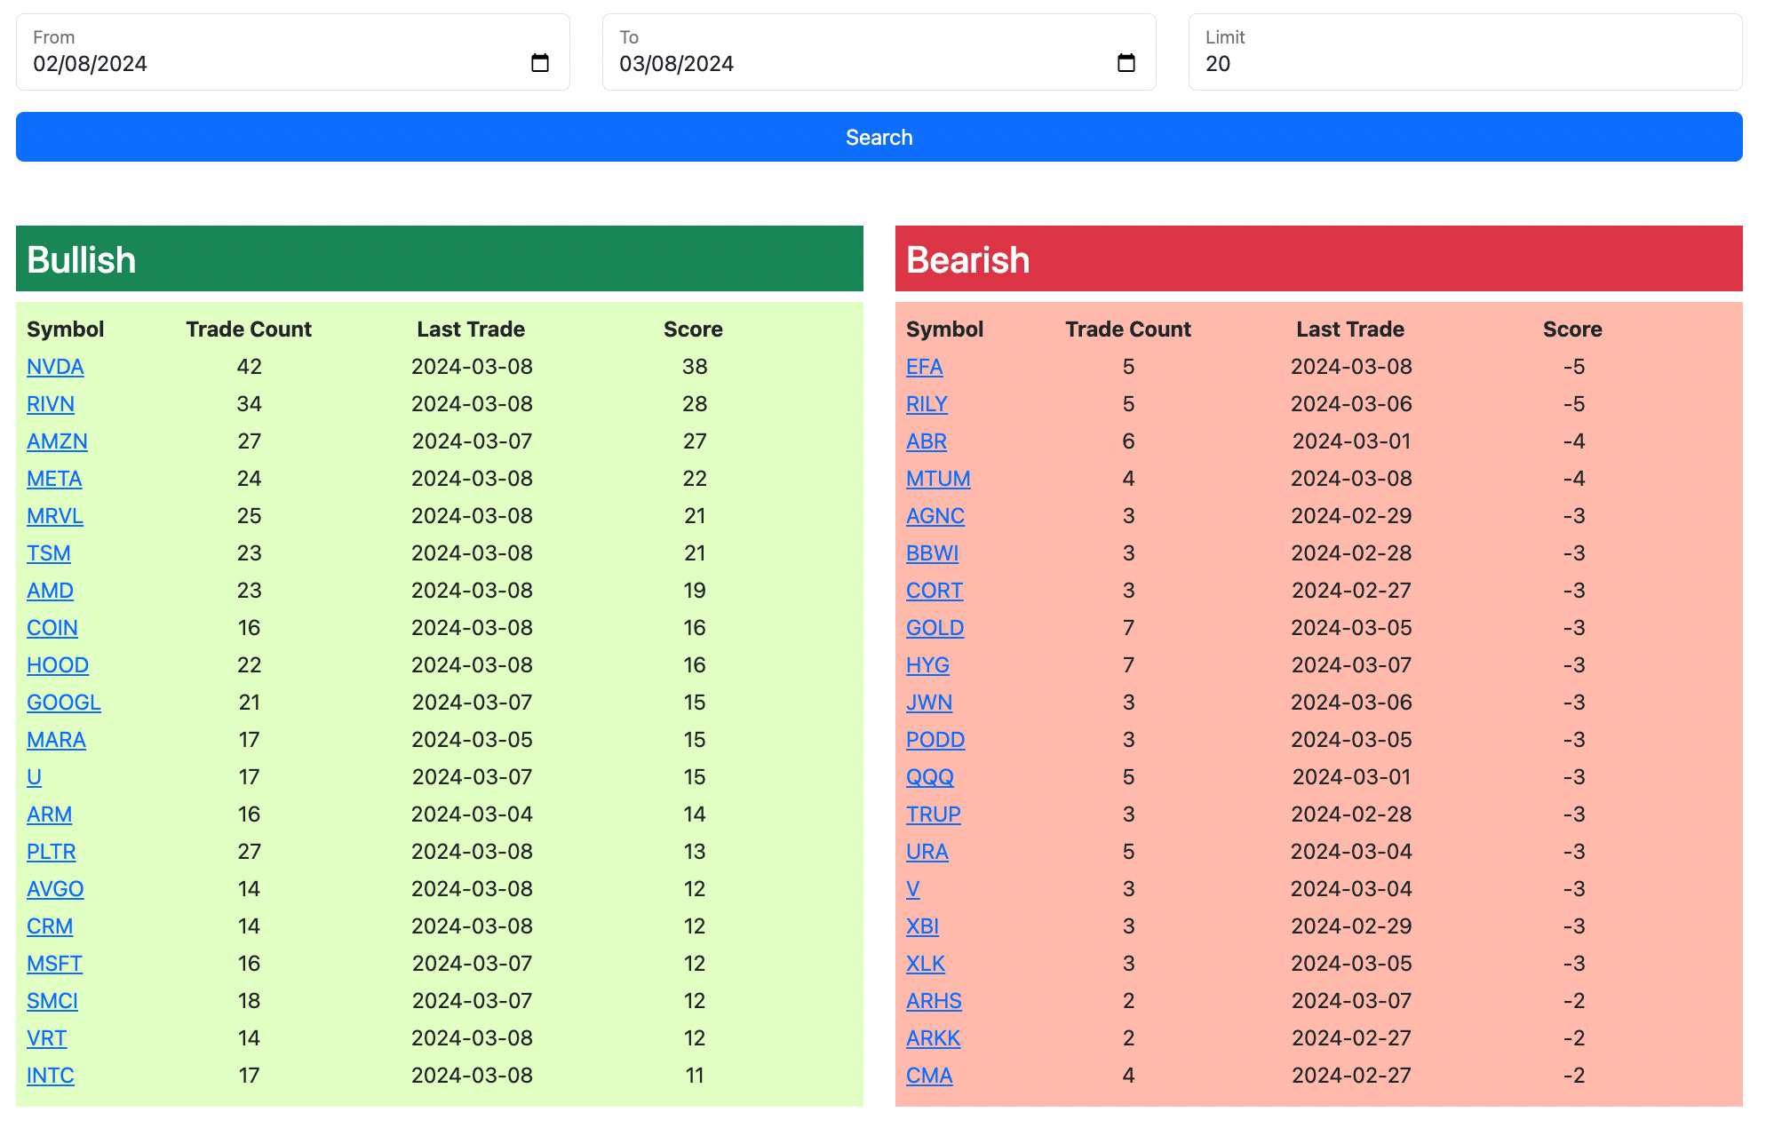The width and height of the screenshot is (1774, 1136).
Task: Open the SMCI symbol link
Action: (x=52, y=1001)
